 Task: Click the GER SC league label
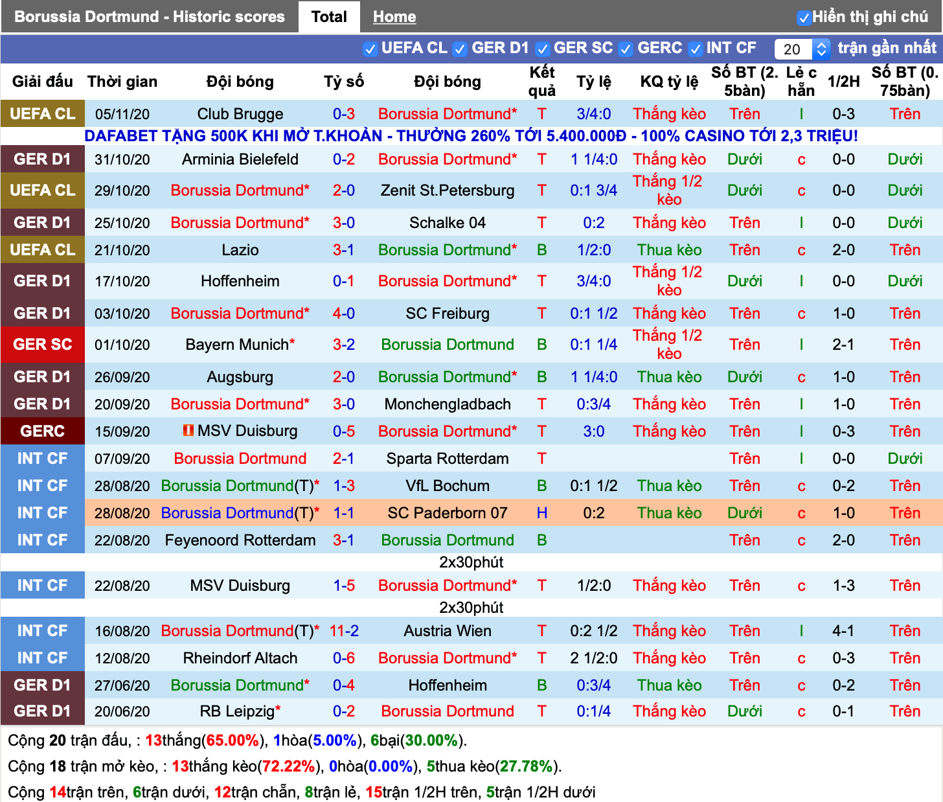(43, 345)
